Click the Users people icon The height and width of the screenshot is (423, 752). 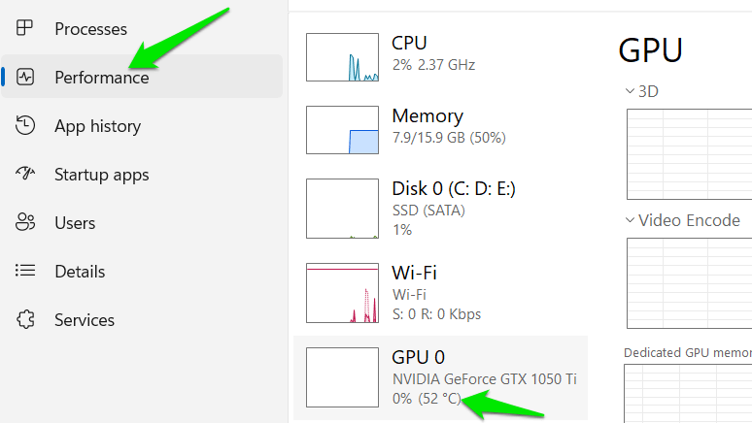pyautogui.click(x=26, y=223)
